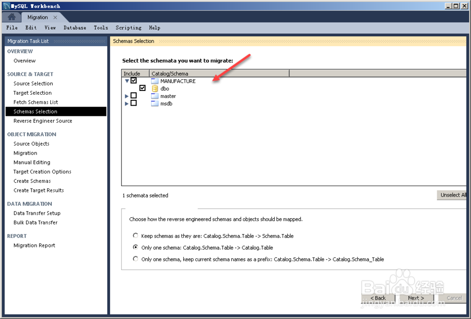Select the msdb catalog name
Image resolution: width=471 pixels, height=319 pixels.
coord(166,104)
